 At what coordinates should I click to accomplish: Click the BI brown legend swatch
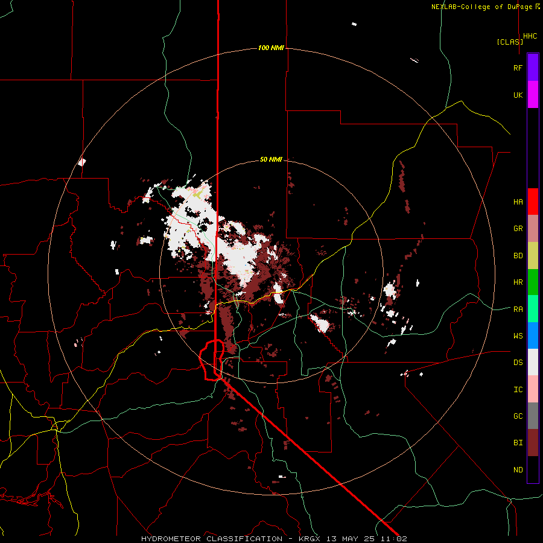pos(533,443)
